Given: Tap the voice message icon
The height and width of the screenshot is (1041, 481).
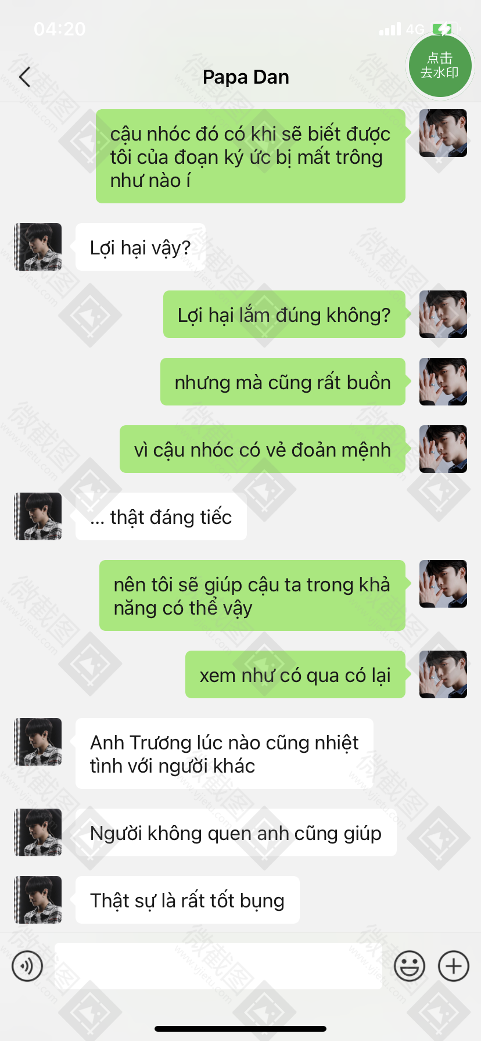Looking at the screenshot, I should 27,966.
